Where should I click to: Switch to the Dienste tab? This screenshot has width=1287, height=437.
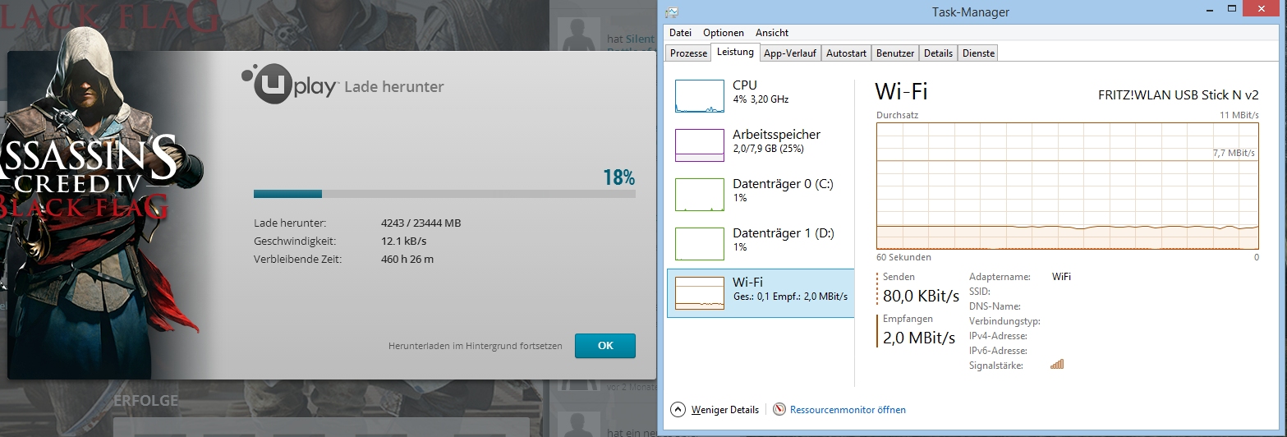[x=978, y=53]
